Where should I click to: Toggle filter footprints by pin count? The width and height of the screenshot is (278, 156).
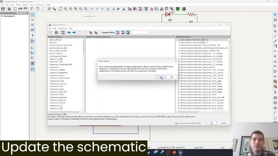tap(122, 32)
